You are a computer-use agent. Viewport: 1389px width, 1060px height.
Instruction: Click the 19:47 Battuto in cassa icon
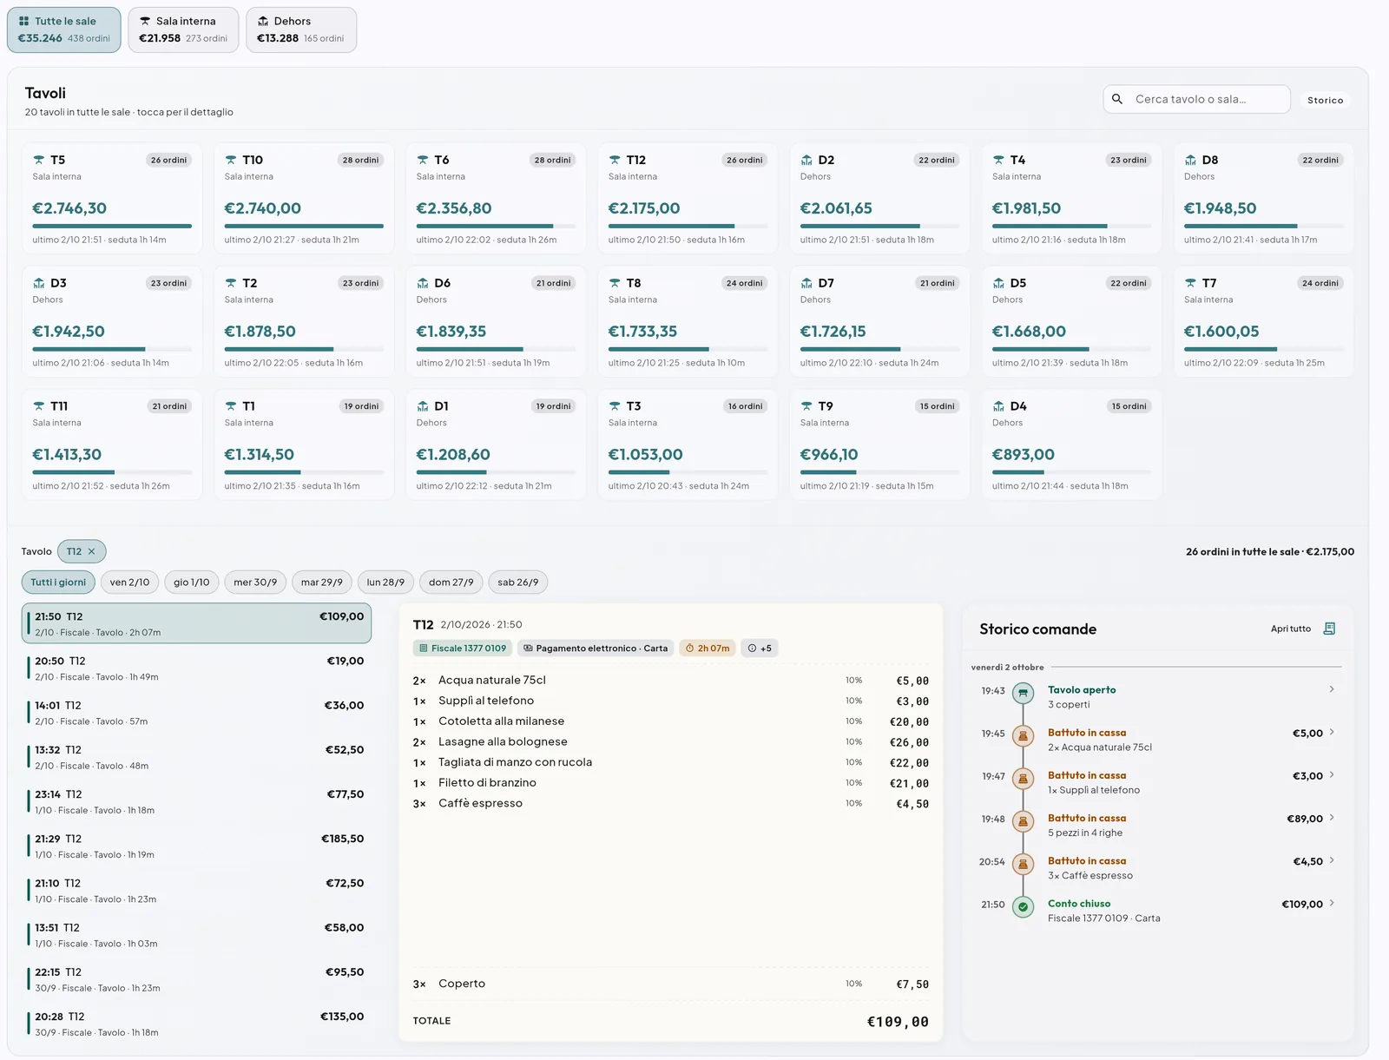pyautogui.click(x=1024, y=778)
